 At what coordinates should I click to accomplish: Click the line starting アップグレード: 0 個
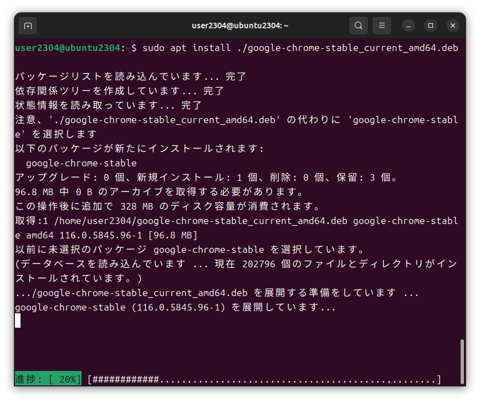(x=206, y=177)
